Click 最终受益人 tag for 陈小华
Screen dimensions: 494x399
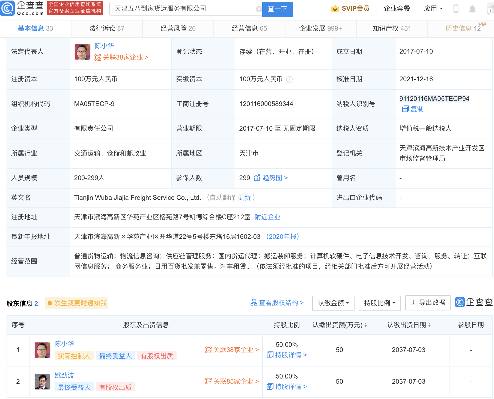[x=115, y=356]
